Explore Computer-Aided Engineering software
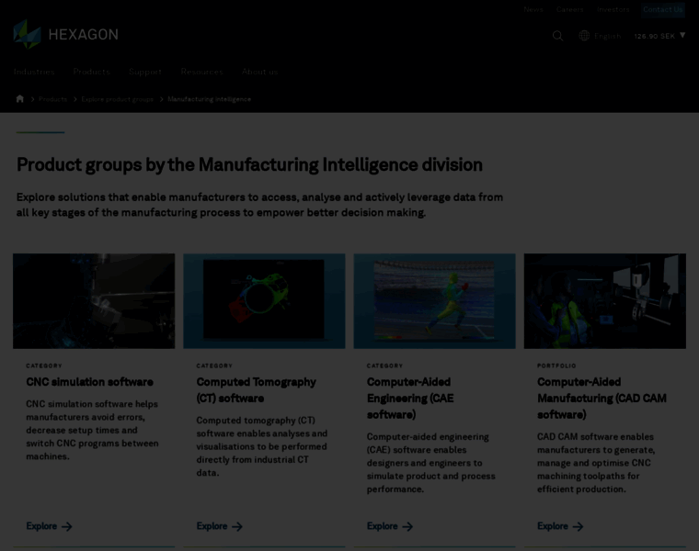This screenshot has height=551, width=699. pos(390,526)
